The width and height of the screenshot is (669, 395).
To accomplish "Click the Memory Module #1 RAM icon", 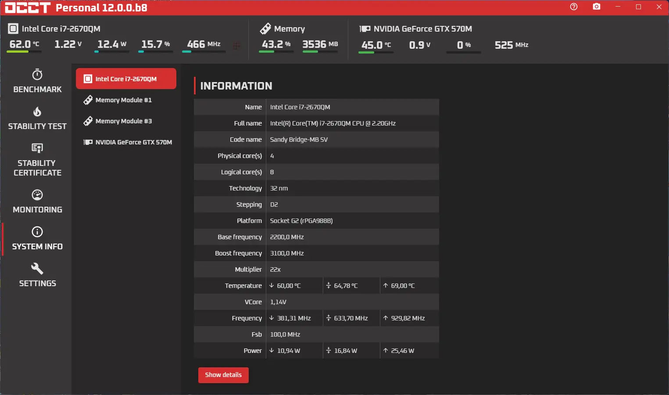I will [88, 100].
